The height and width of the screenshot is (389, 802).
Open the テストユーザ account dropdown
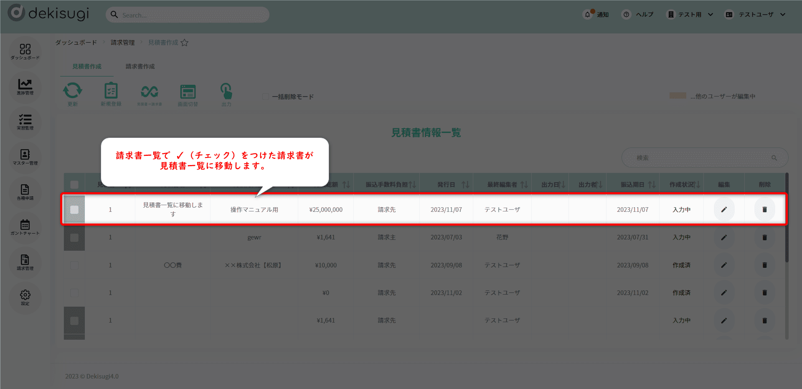point(755,15)
